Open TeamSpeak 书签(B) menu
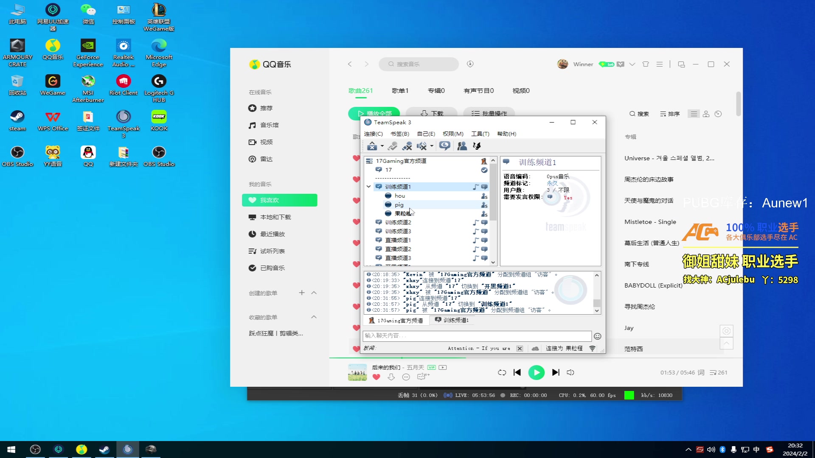Image resolution: width=815 pixels, height=458 pixels. (x=399, y=134)
